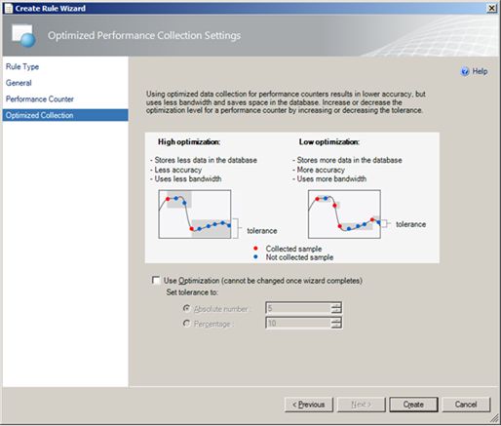Viewport: 501px width, 426px height.
Task: Select the Percentage radio button
Action: coord(186,323)
